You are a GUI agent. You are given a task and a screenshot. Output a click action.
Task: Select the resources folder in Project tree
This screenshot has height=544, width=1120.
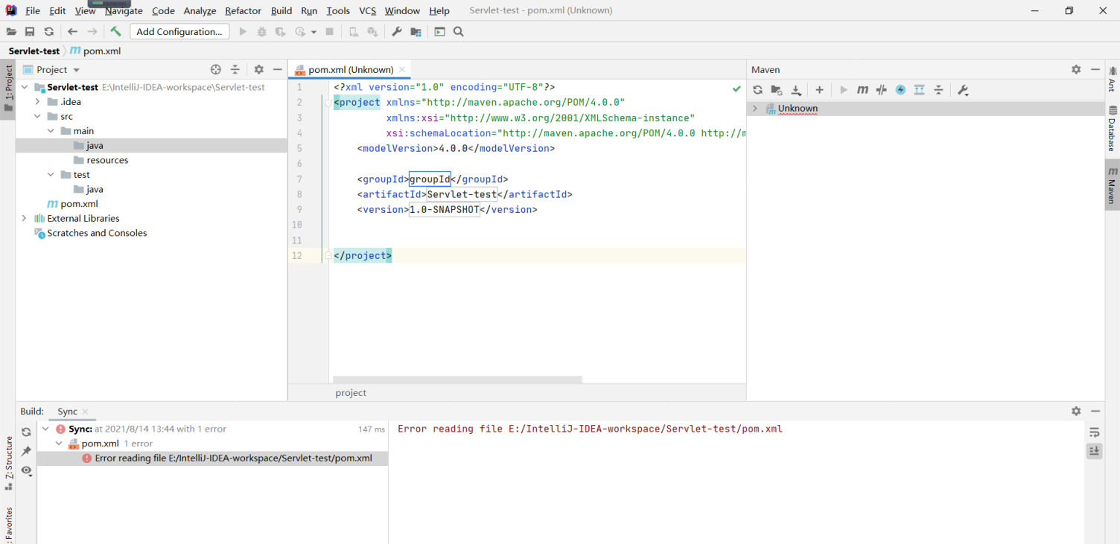tap(107, 160)
